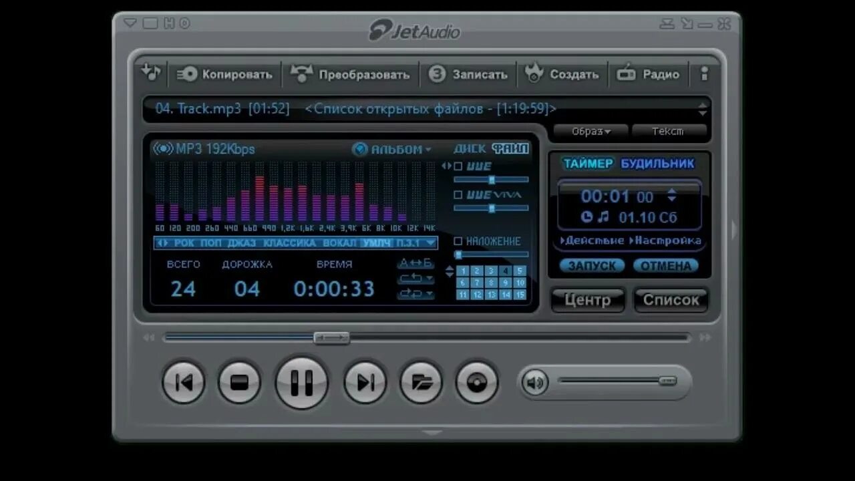Open the Образ dropdown
This screenshot has width=855, height=481.
(x=590, y=131)
